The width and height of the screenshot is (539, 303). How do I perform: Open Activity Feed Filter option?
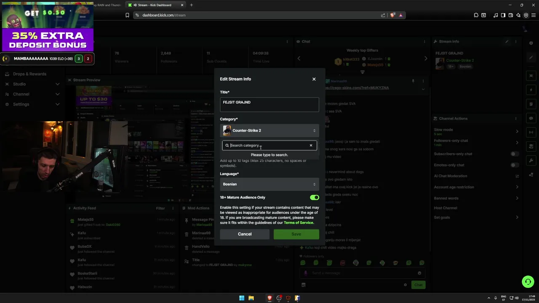tap(160, 208)
